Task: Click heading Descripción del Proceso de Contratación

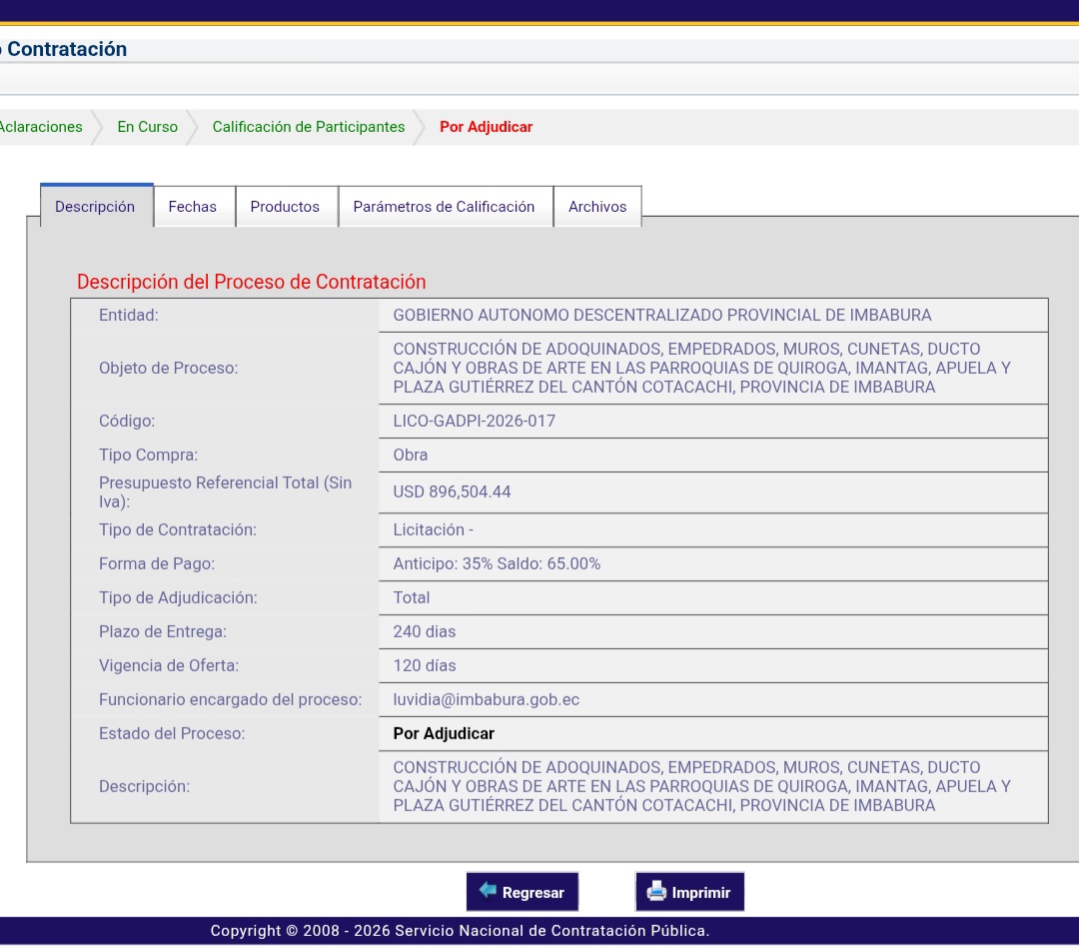Action: [x=251, y=282]
